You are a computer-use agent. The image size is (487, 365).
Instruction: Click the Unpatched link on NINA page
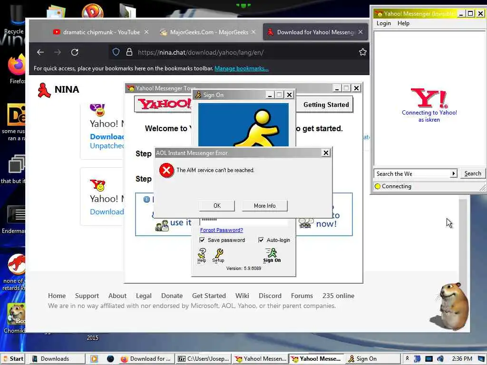(x=107, y=145)
